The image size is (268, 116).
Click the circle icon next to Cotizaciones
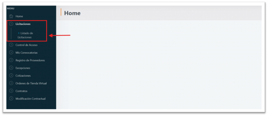click(x=11, y=76)
